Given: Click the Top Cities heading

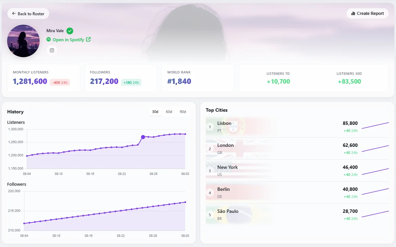Looking at the screenshot, I should click(217, 110).
